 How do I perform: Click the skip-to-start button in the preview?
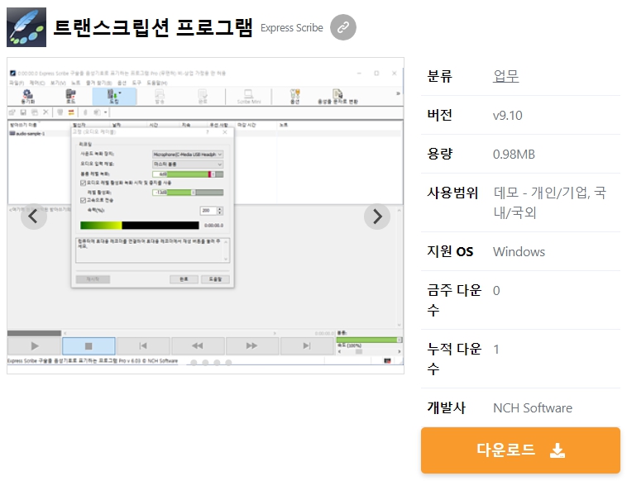[143, 346]
